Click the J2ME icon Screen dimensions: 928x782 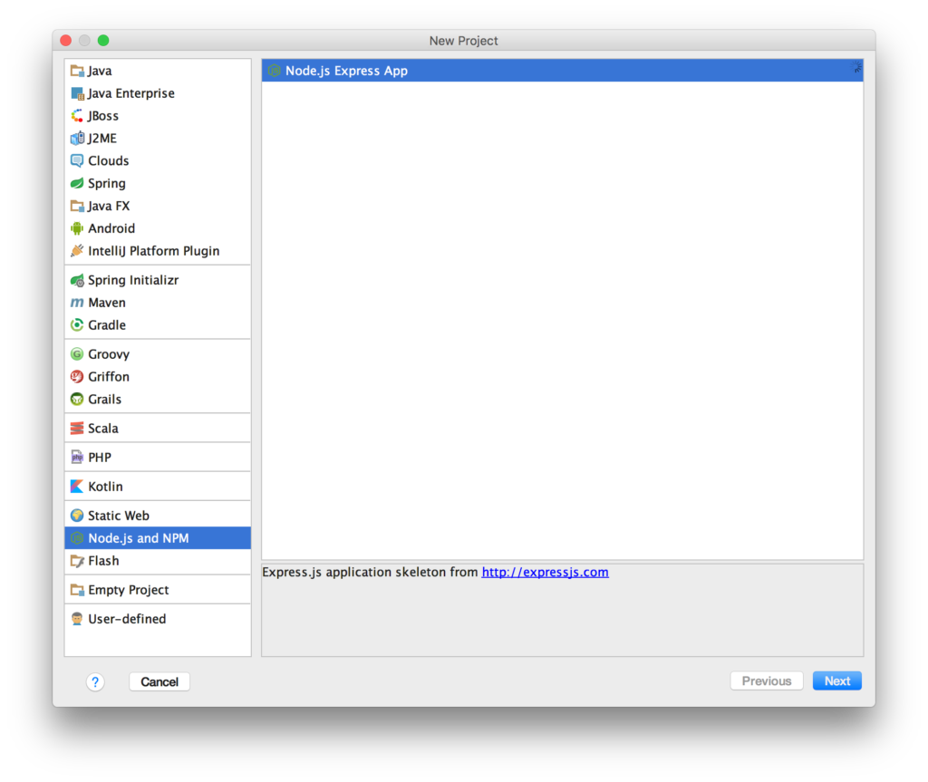click(x=77, y=139)
